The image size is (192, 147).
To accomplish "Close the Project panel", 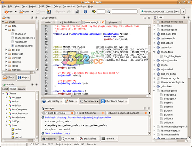I will pos(188,17).
